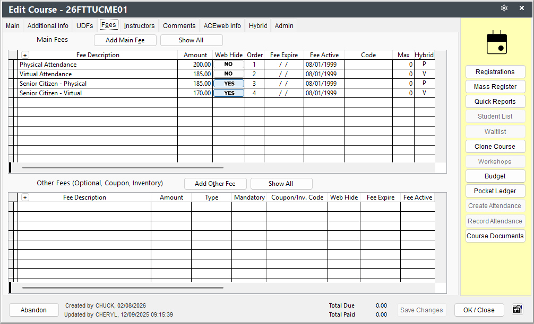The width and height of the screenshot is (534, 324).
Task: Toggle Web Hide NO for Virtual Attendance
Action: [229, 74]
